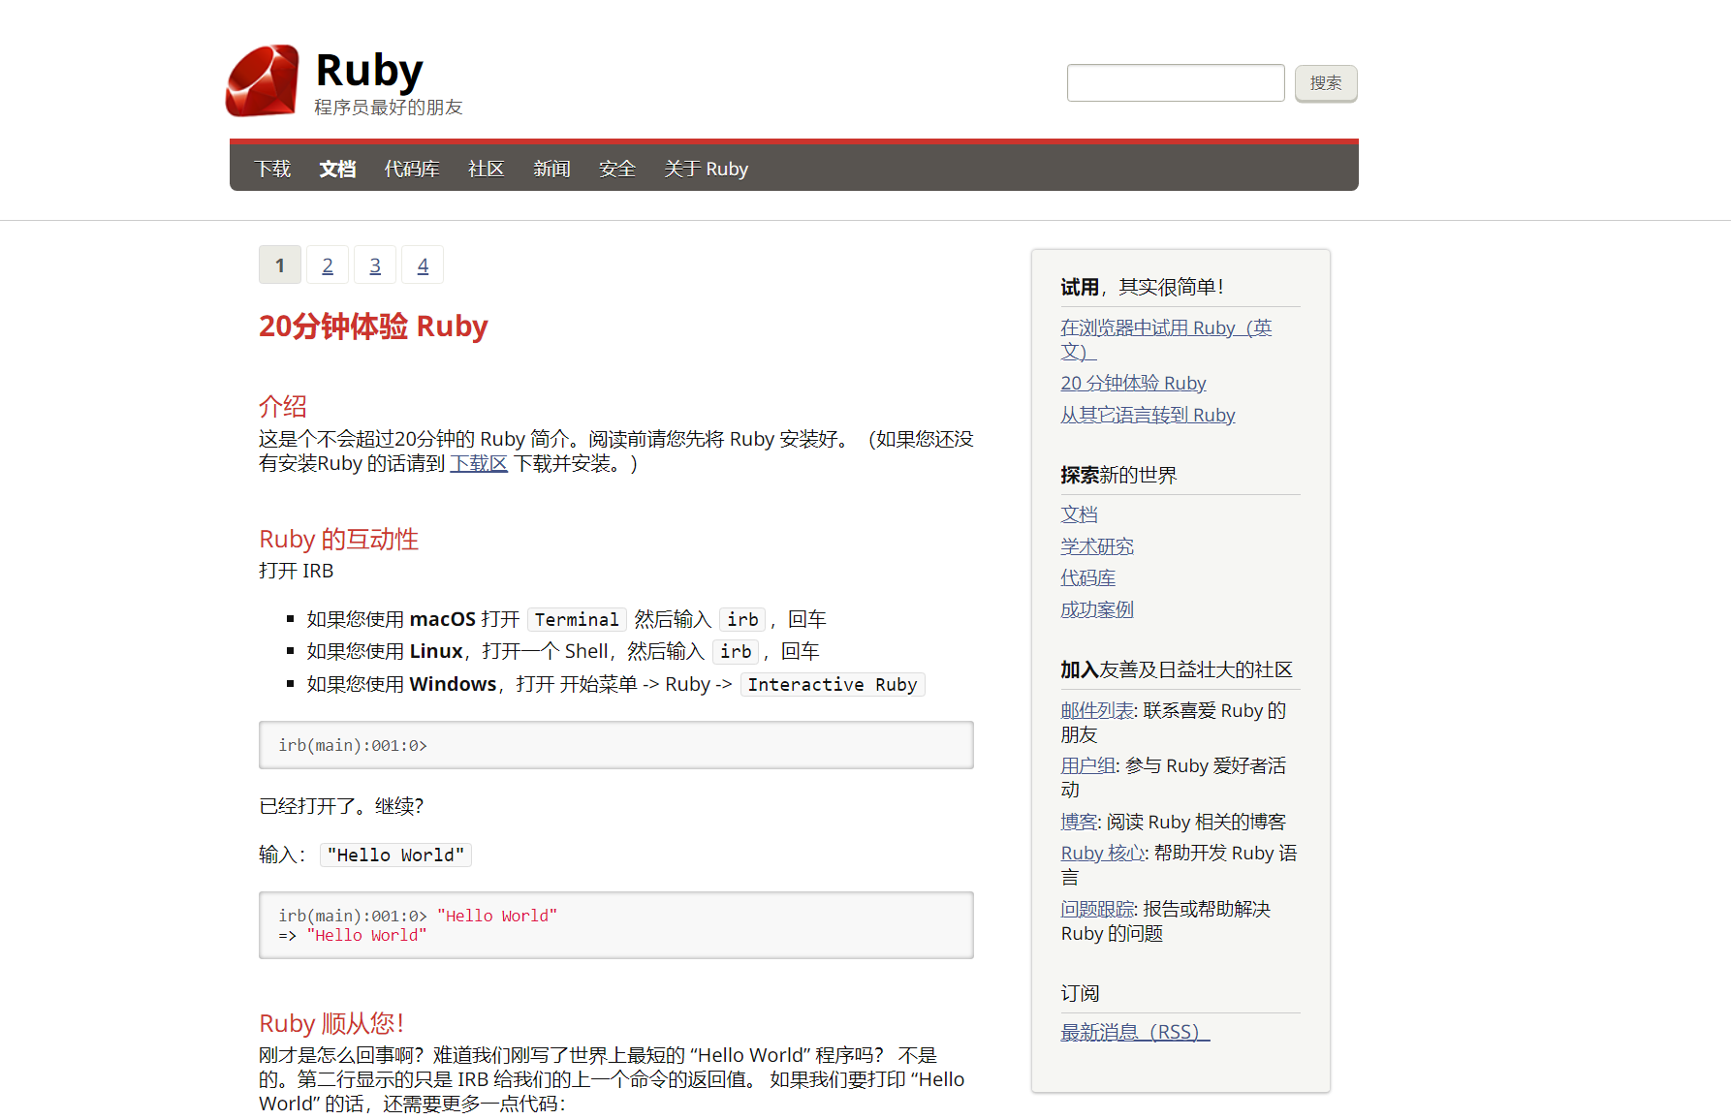Open the 20 分钟体验 Ruby sidebar link
This screenshot has width=1731, height=1120.
pyautogui.click(x=1133, y=383)
